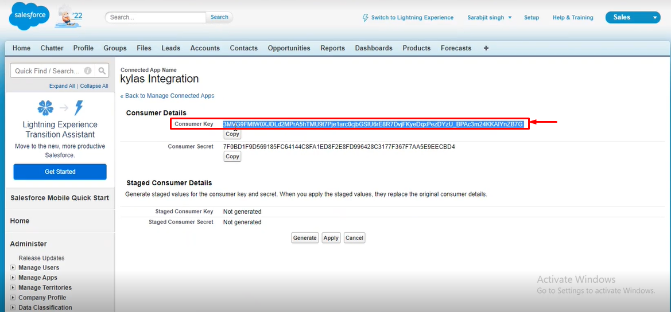671x312 pixels.
Task: Open the Sales app switcher dropdown
Action: (x=633, y=18)
